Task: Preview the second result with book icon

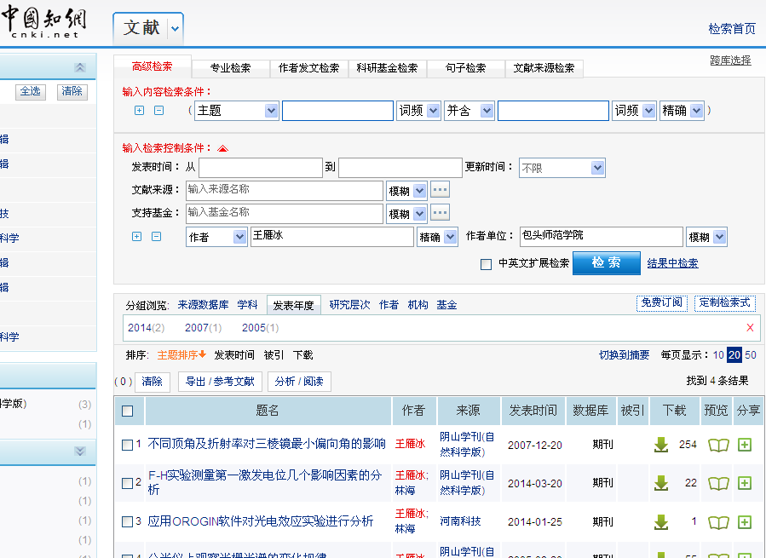Action: tap(718, 483)
